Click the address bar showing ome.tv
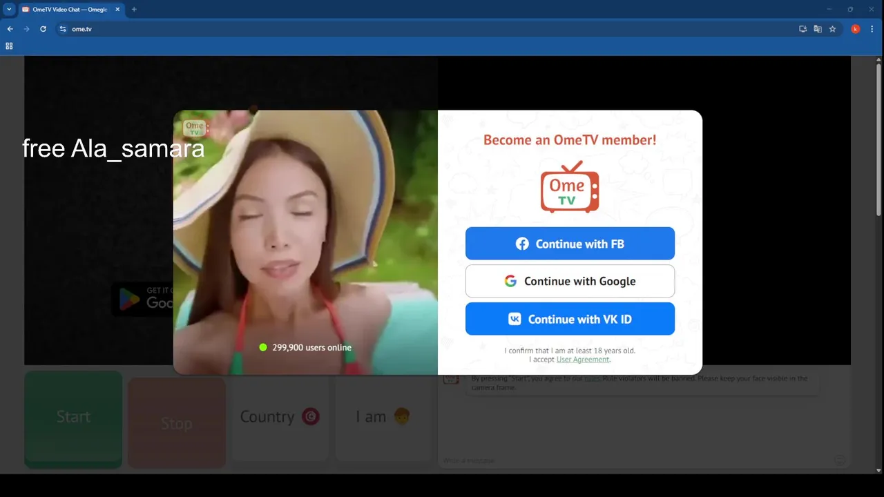 [x=428, y=29]
